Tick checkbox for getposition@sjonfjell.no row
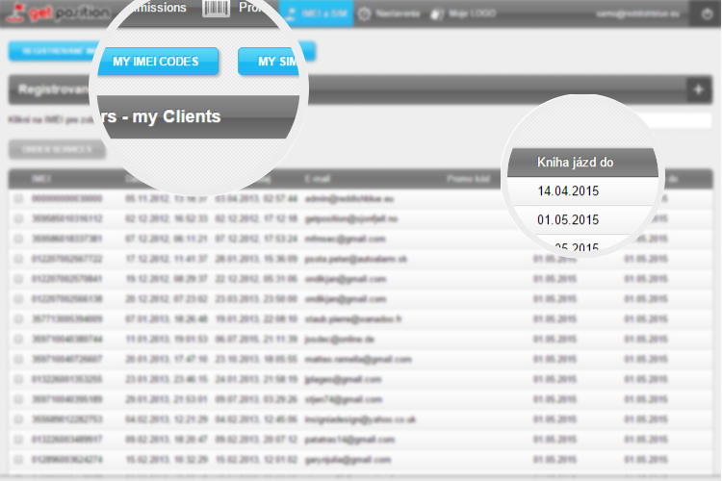Screen dimensions: 722x481 (18, 218)
